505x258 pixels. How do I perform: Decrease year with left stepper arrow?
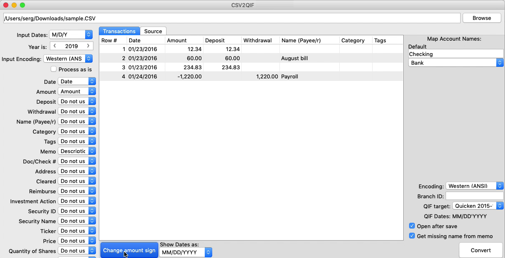tap(55, 46)
